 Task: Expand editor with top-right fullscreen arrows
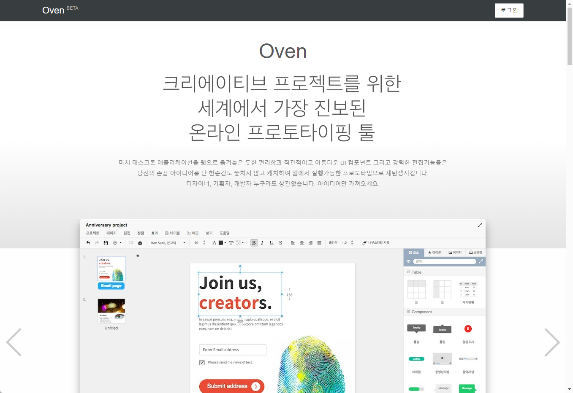pos(480,225)
